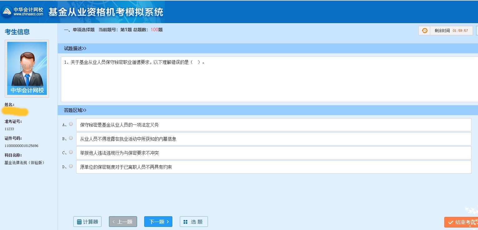Select answer option A radio button
The width and height of the screenshot is (478, 230).
point(71,124)
